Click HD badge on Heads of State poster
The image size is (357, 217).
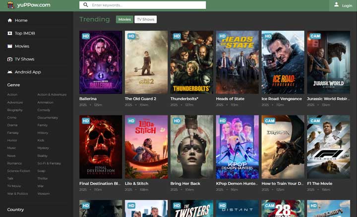click(x=223, y=36)
